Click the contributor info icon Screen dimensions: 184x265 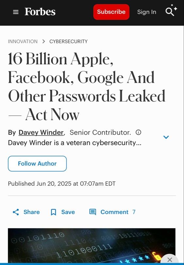click(138, 132)
